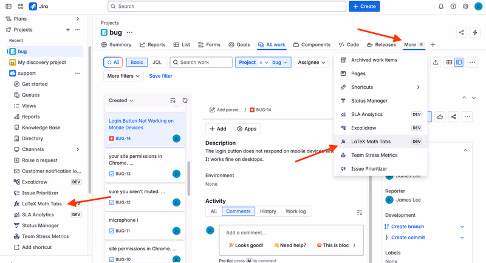Click the automation lightning bolt icon
The width and height of the screenshot is (486, 263).
point(475,32)
